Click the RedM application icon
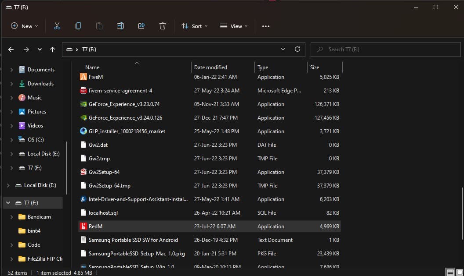Image resolution: width=464 pixels, height=276 pixels. point(83,226)
